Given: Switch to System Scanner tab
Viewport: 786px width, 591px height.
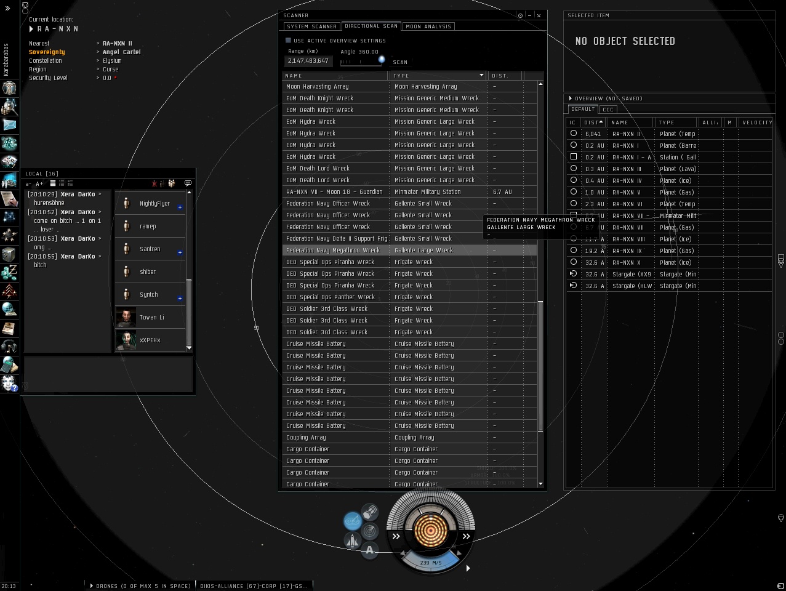Looking at the screenshot, I should pos(312,26).
